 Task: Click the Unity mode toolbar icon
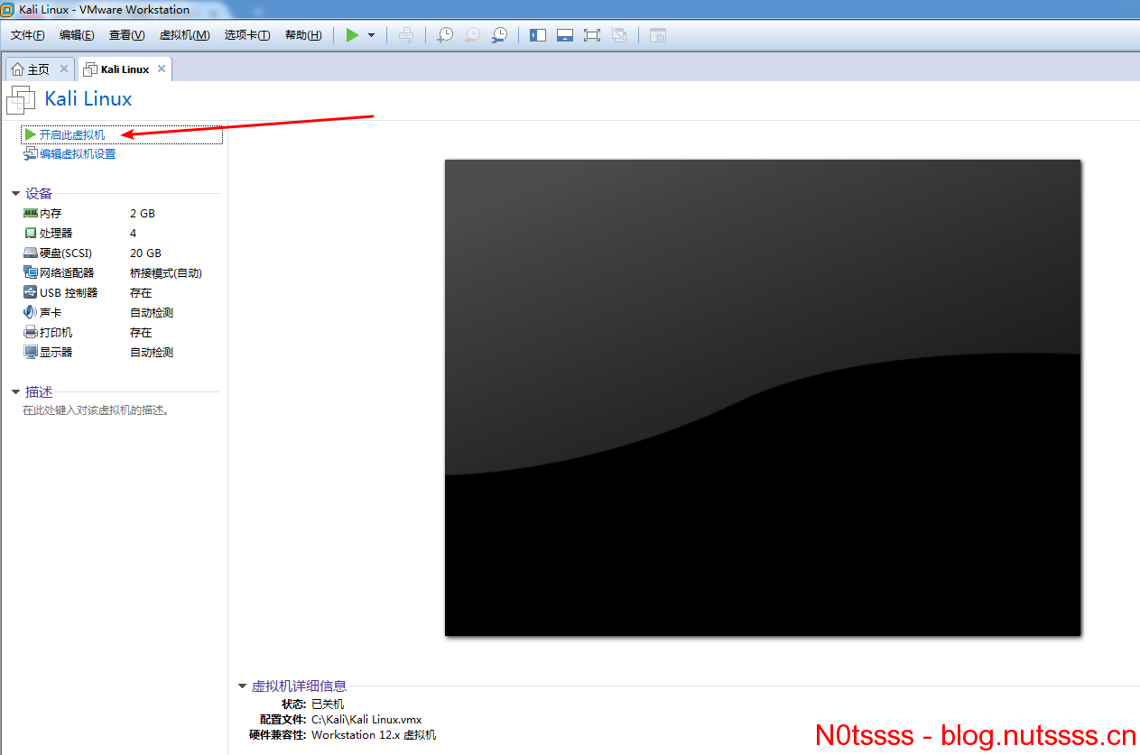(619, 35)
